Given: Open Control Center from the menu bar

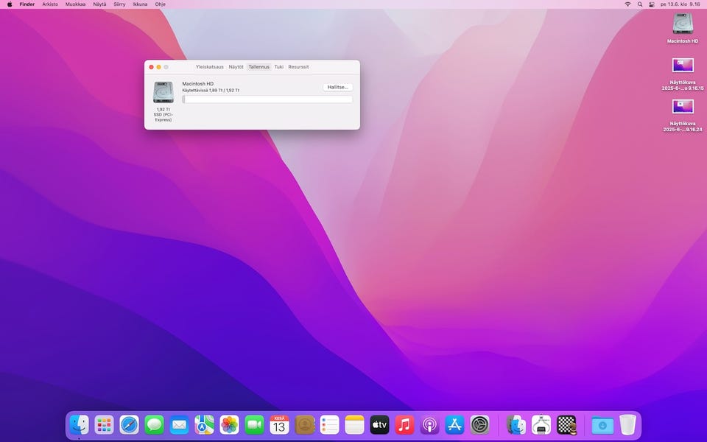Looking at the screenshot, I should click(652, 4).
